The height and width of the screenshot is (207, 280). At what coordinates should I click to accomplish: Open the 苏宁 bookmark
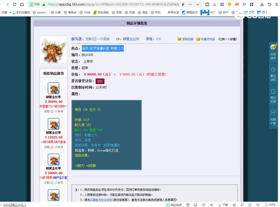coord(223,12)
